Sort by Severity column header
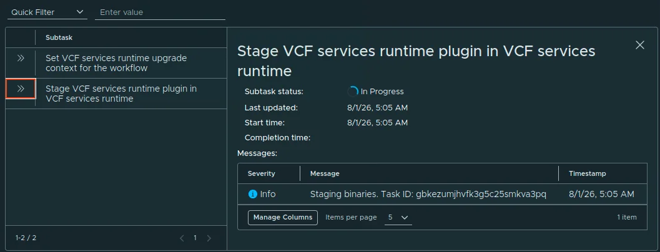Screen dimensions: 660x252 [262, 173]
